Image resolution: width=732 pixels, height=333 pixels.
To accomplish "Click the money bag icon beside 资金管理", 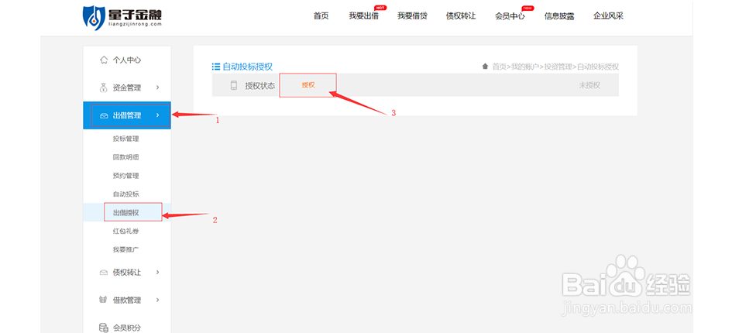I will point(104,88).
